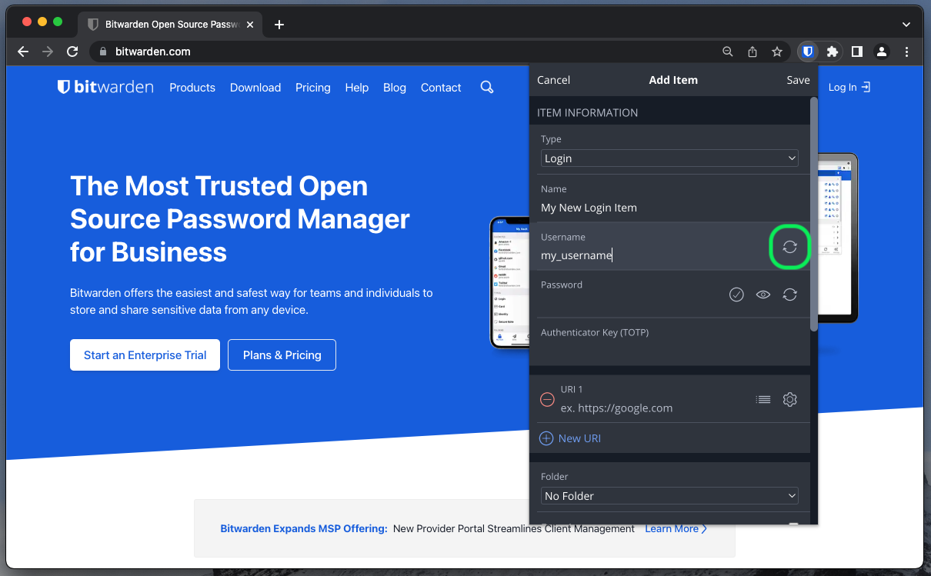The width and height of the screenshot is (931, 576).
Task: Open the Help menu item
Action: click(x=357, y=88)
